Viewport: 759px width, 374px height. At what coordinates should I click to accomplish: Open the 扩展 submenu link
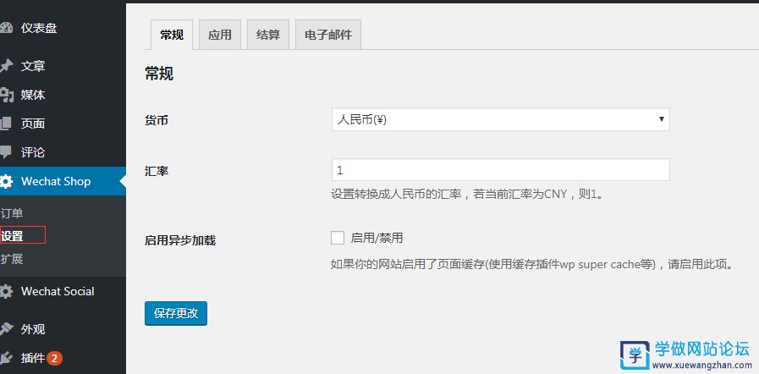coord(12,259)
